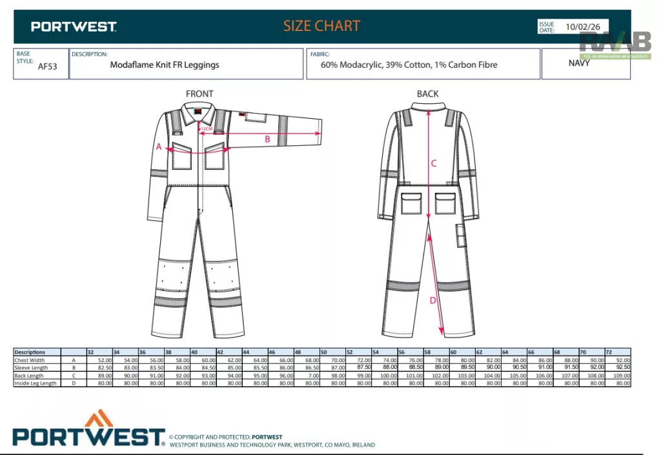
Task: Click the measurement letter A on front drawing
Action: coord(159,147)
